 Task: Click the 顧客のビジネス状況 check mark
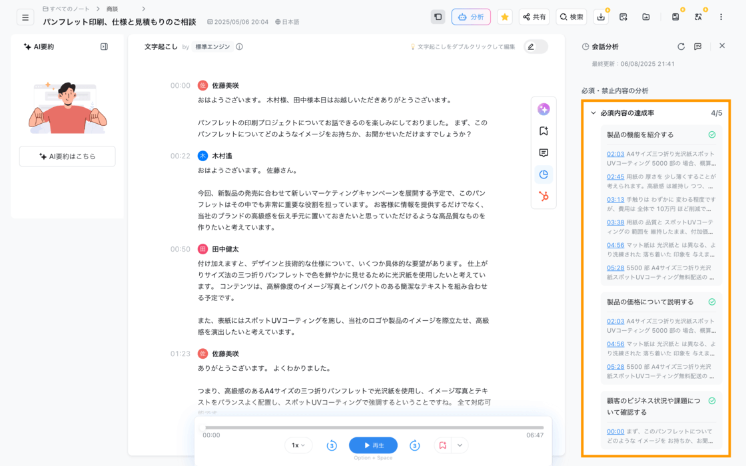pyautogui.click(x=712, y=401)
